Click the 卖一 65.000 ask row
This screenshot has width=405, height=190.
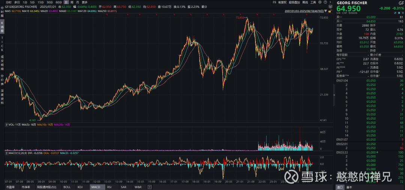click(x=370, y=17)
